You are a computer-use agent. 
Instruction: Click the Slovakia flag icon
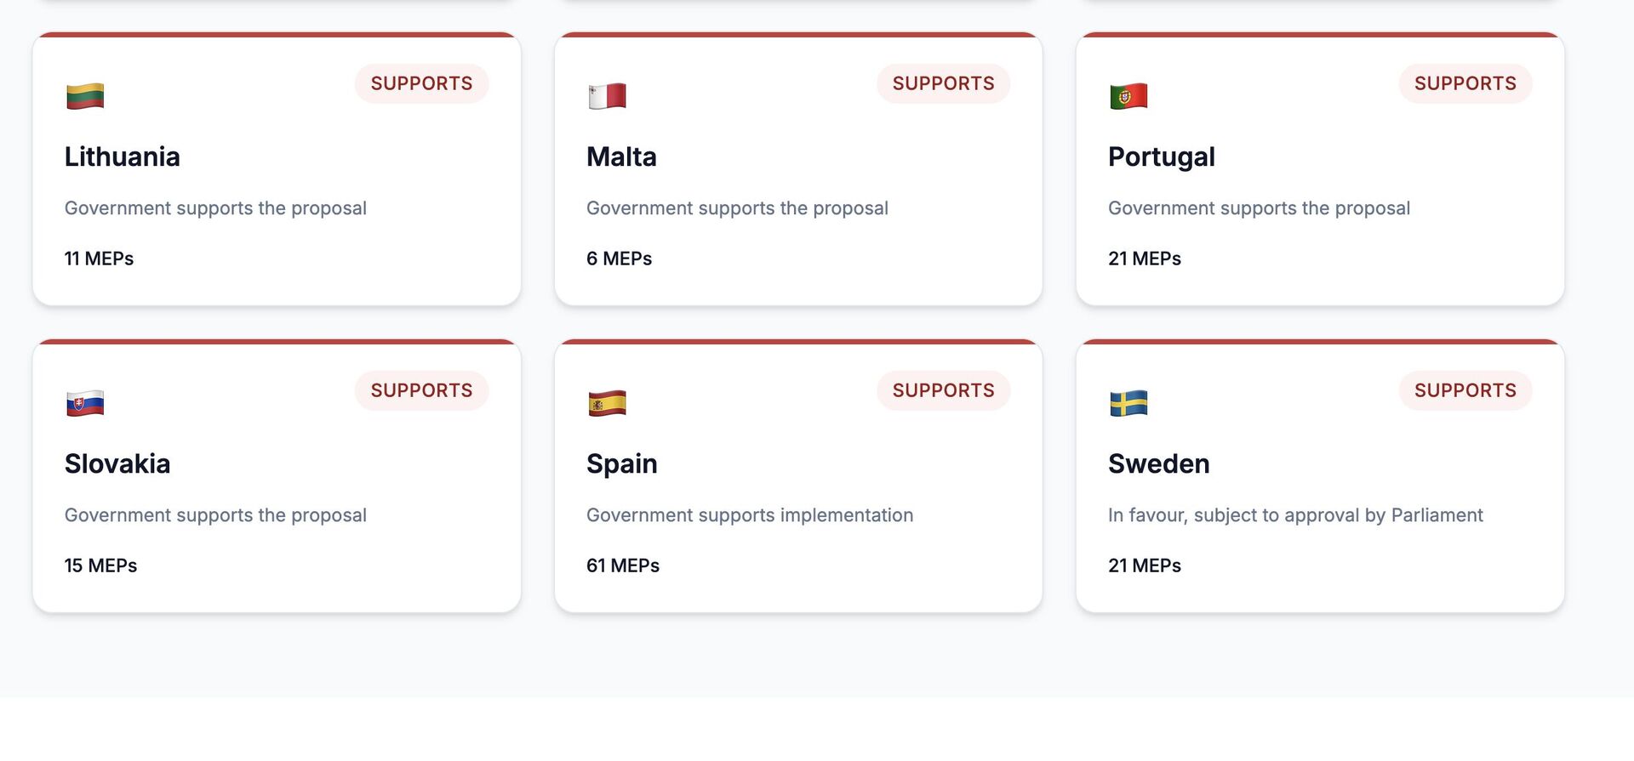tap(85, 403)
